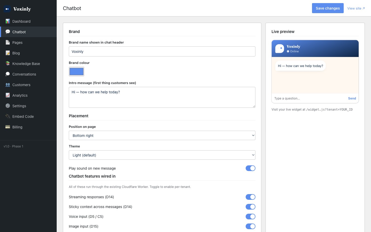This screenshot has width=371, height=232.
Task: Click the Dashboard chart icon
Action: click(x=8, y=21)
